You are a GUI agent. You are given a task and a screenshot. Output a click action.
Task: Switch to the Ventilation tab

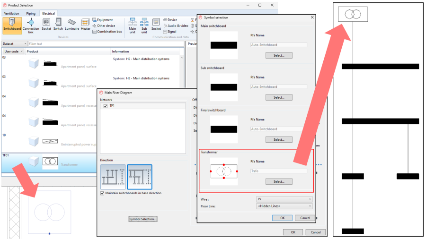[12, 13]
